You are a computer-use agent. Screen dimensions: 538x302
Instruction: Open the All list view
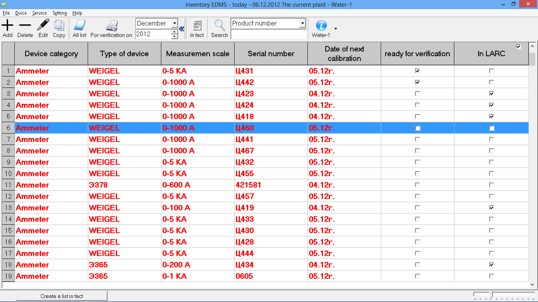pyautogui.click(x=80, y=26)
